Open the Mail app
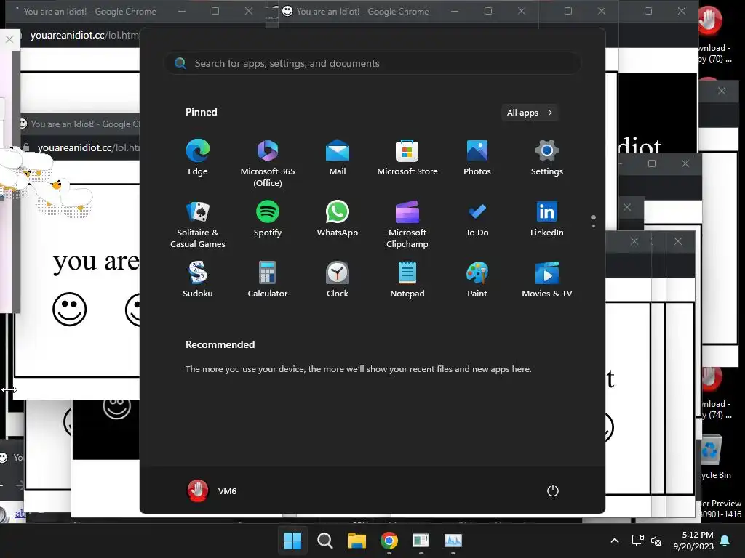This screenshot has width=745, height=558. (338, 158)
